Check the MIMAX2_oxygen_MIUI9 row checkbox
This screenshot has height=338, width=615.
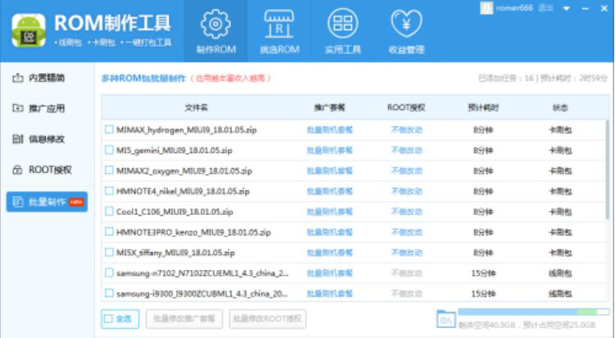[109, 171]
